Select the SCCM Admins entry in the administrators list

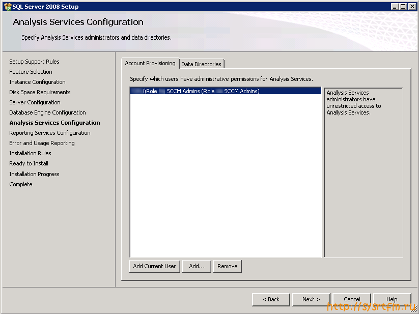click(x=225, y=91)
